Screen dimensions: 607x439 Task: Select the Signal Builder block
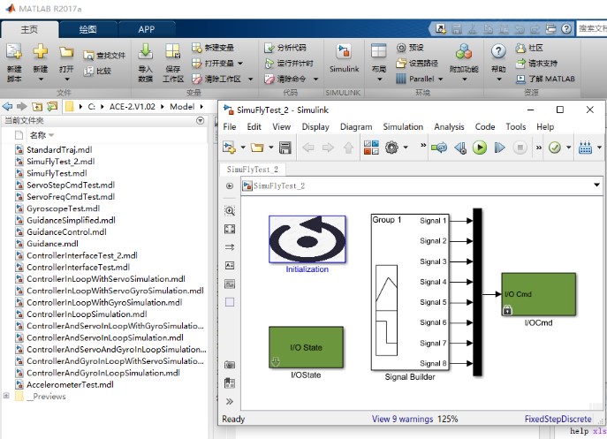pyautogui.click(x=410, y=292)
